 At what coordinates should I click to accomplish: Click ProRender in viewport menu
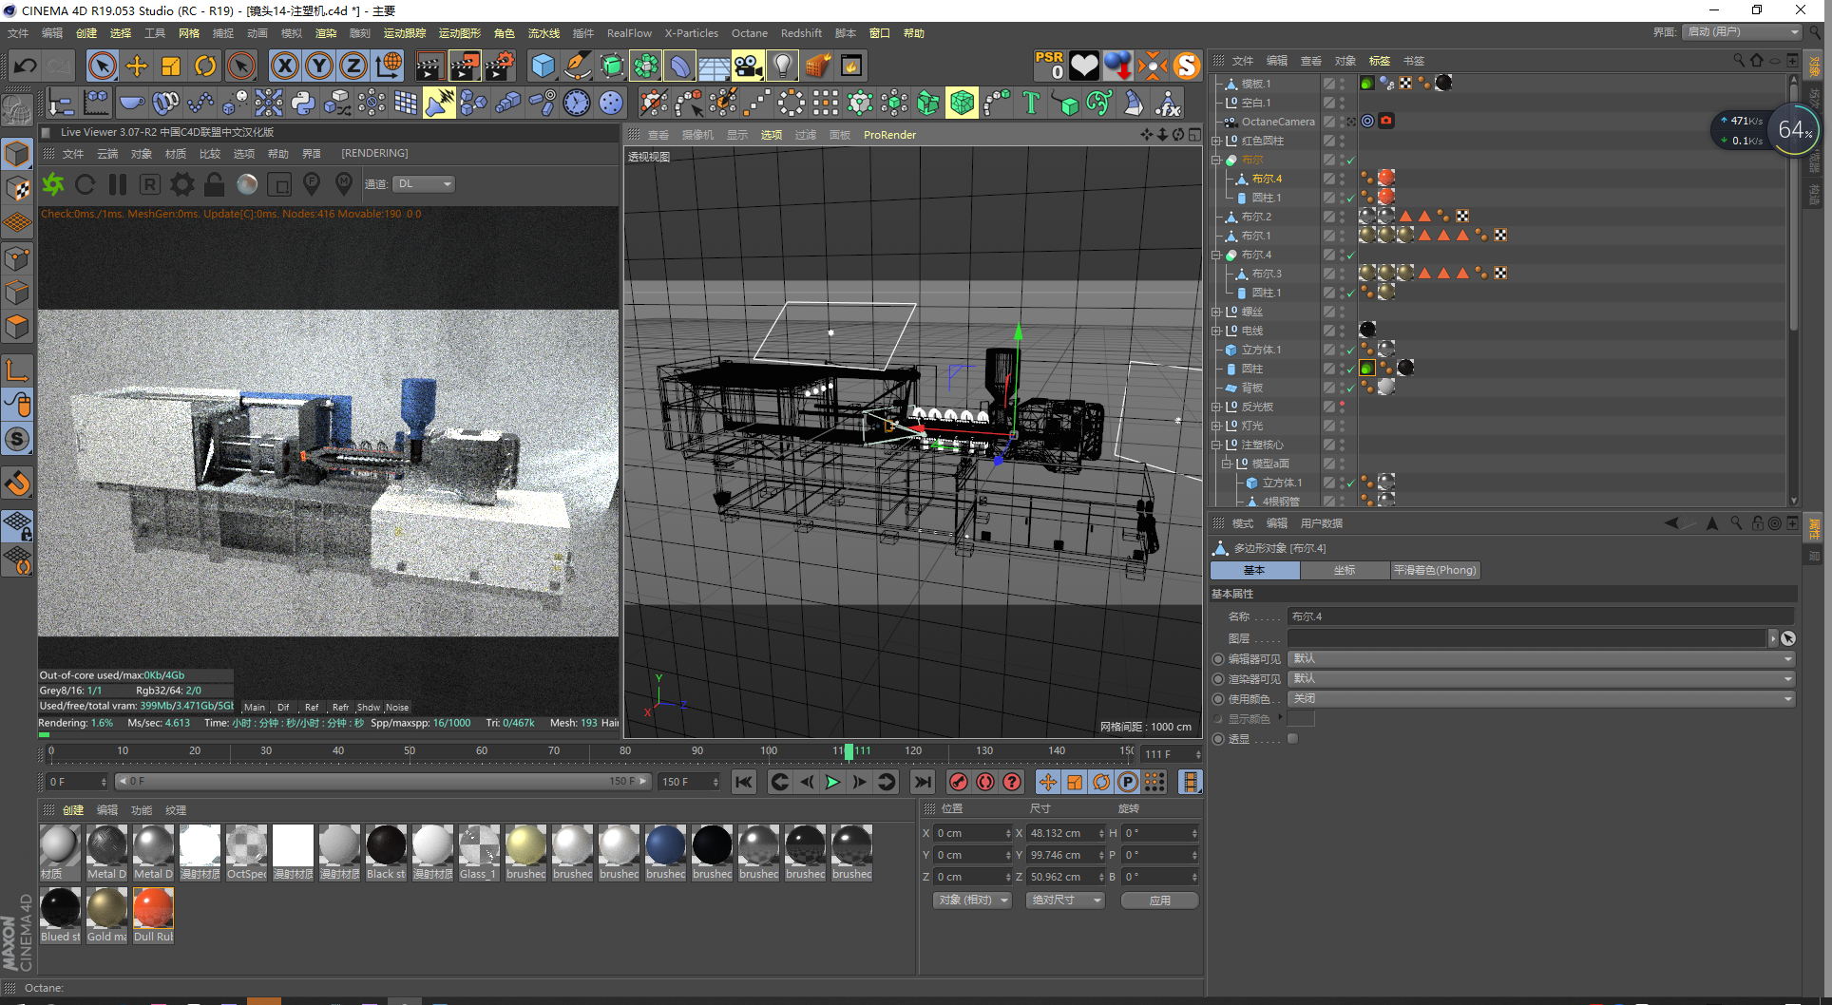pos(889,135)
